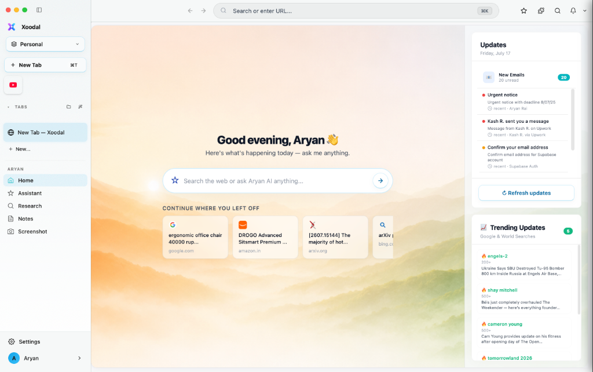This screenshot has height=372, width=593.
Task: Create a new tab folder icon
Action: pos(68,107)
